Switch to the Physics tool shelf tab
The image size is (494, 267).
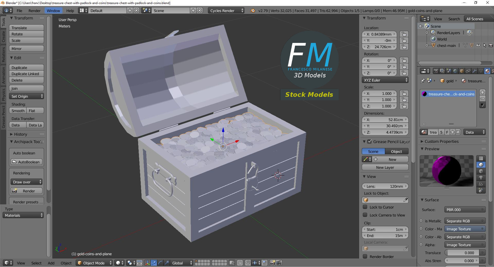(4, 94)
